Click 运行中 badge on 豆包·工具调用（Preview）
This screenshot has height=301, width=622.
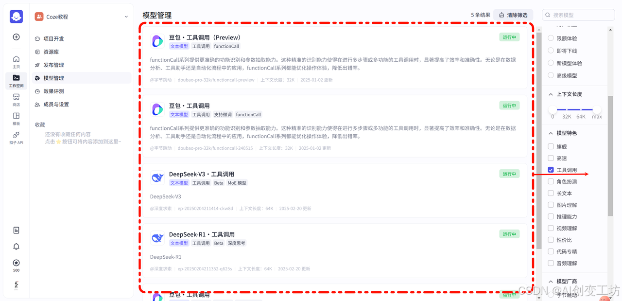pos(509,37)
